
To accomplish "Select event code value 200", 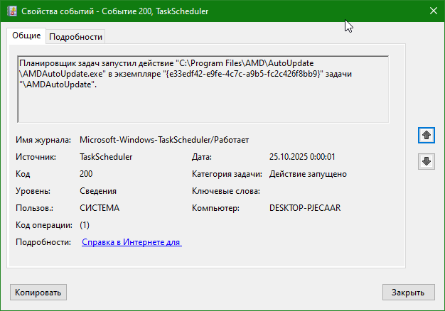I will coord(86,174).
